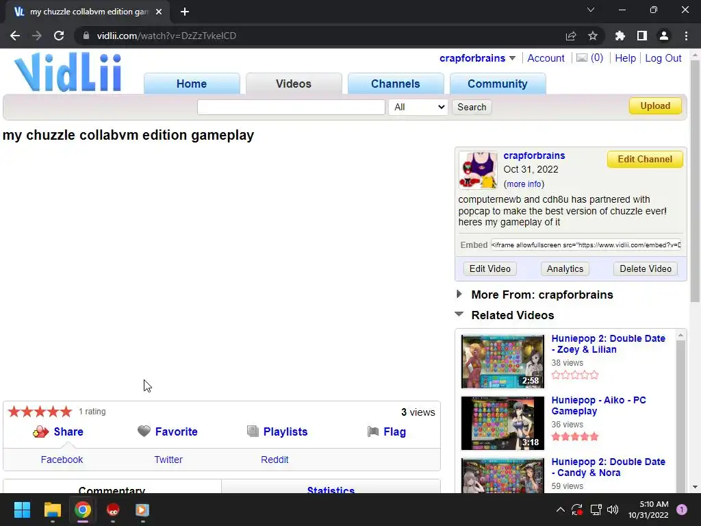Click the Edit Channel button
This screenshot has height=526, width=701.
pyautogui.click(x=645, y=159)
